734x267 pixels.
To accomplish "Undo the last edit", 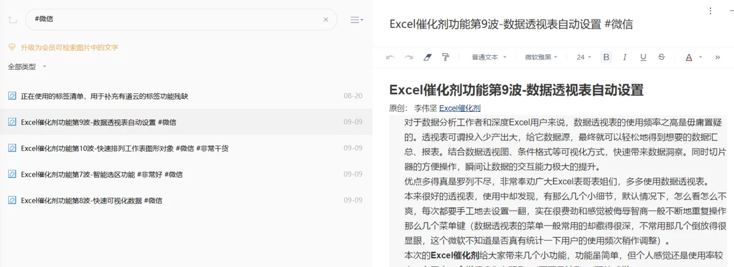I will [x=389, y=57].
